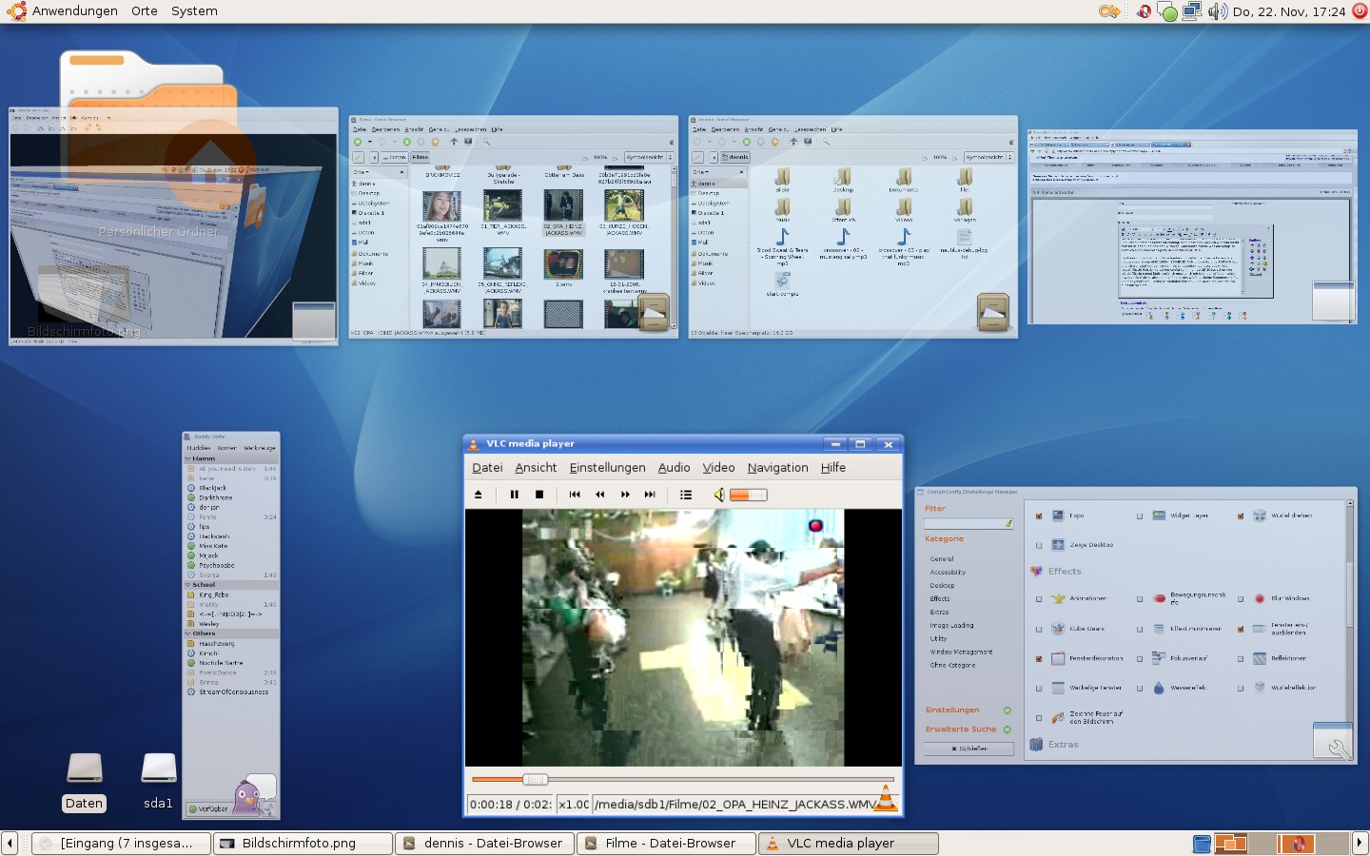Click the VLC playback position slider handle

tap(536, 779)
